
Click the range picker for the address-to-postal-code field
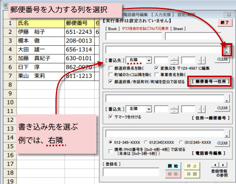(x=227, y=99)
